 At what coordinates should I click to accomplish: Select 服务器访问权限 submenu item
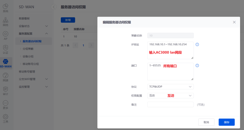click(x=33, y=41)
